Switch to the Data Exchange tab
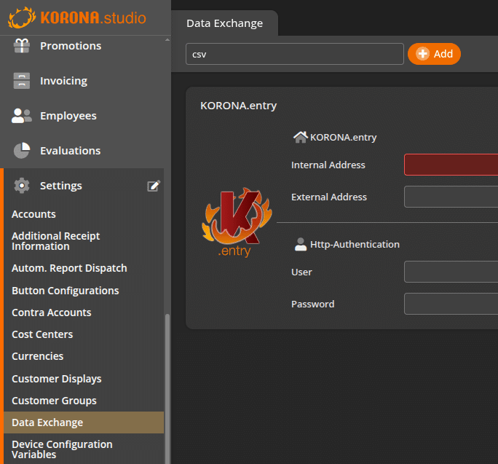 (x=224, y=23)
